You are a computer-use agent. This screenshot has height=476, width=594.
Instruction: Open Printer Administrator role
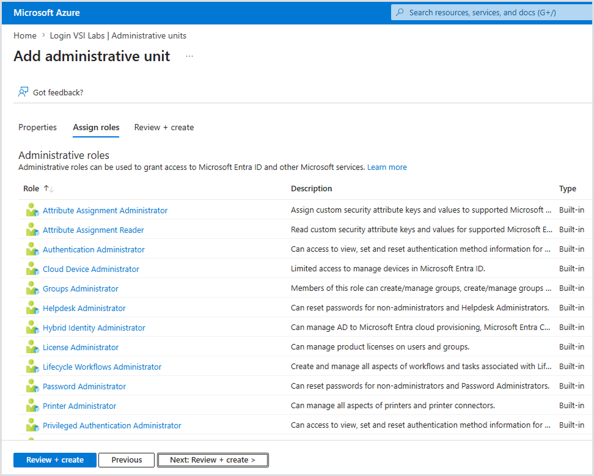coord(79,406)
